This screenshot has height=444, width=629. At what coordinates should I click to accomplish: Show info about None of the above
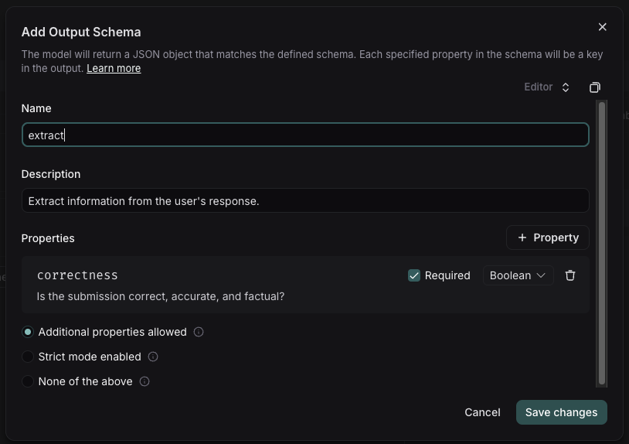[144, 381]
